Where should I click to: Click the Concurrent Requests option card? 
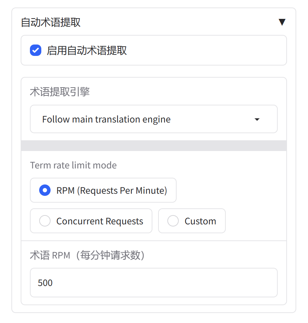pyautogui.click(x=91, y=221)
